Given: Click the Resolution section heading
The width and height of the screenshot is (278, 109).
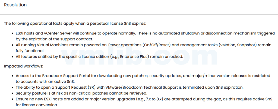Looking at the screenshot, I should coord(15,5).
